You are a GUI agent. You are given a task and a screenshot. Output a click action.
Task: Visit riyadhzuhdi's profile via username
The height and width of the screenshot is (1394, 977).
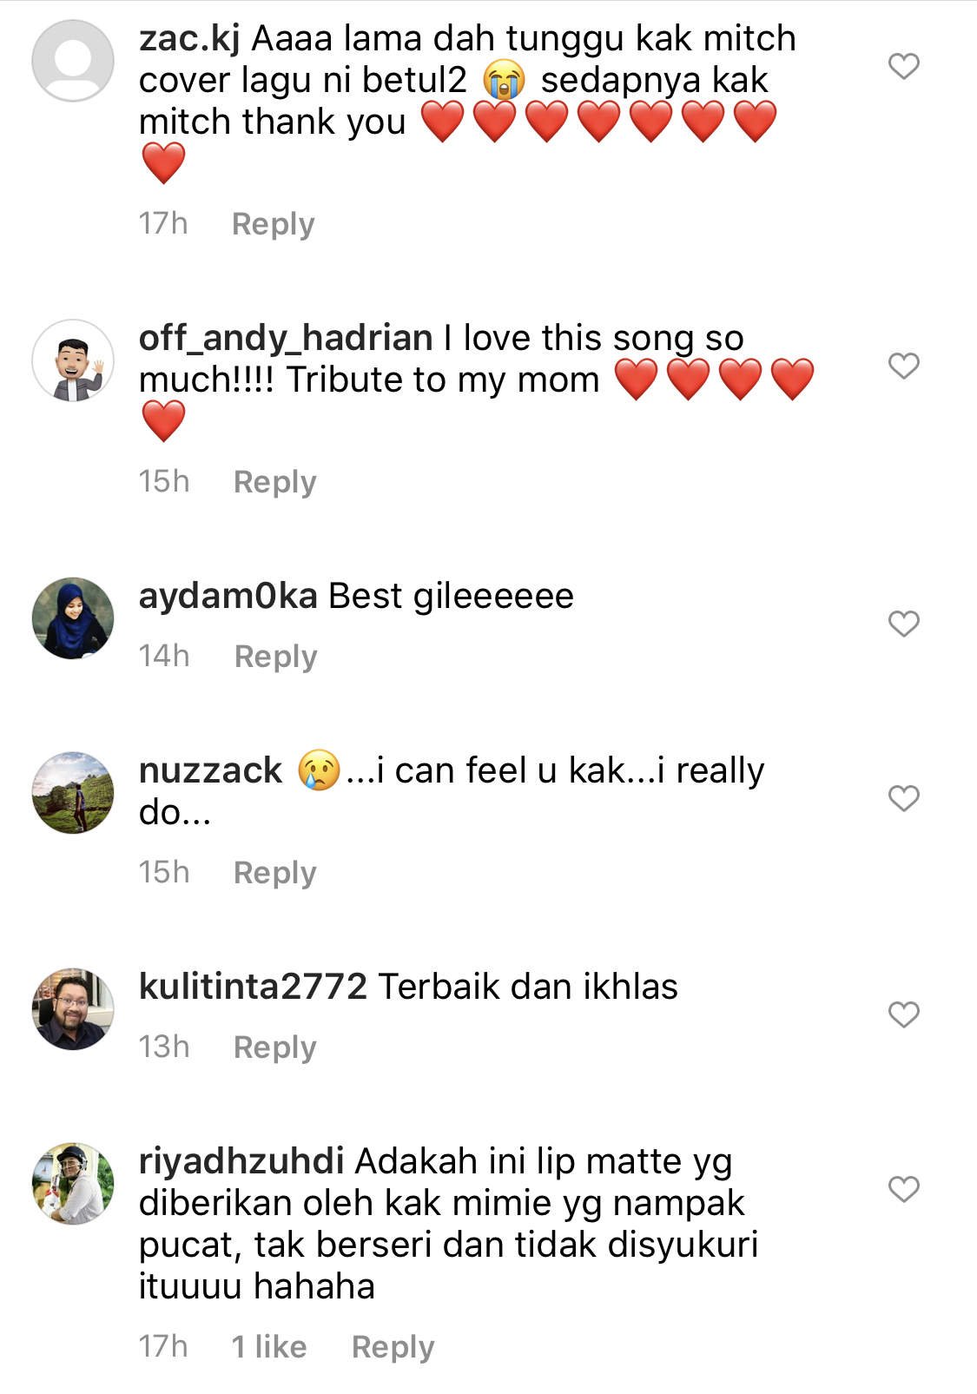[x=241, y=1161]
